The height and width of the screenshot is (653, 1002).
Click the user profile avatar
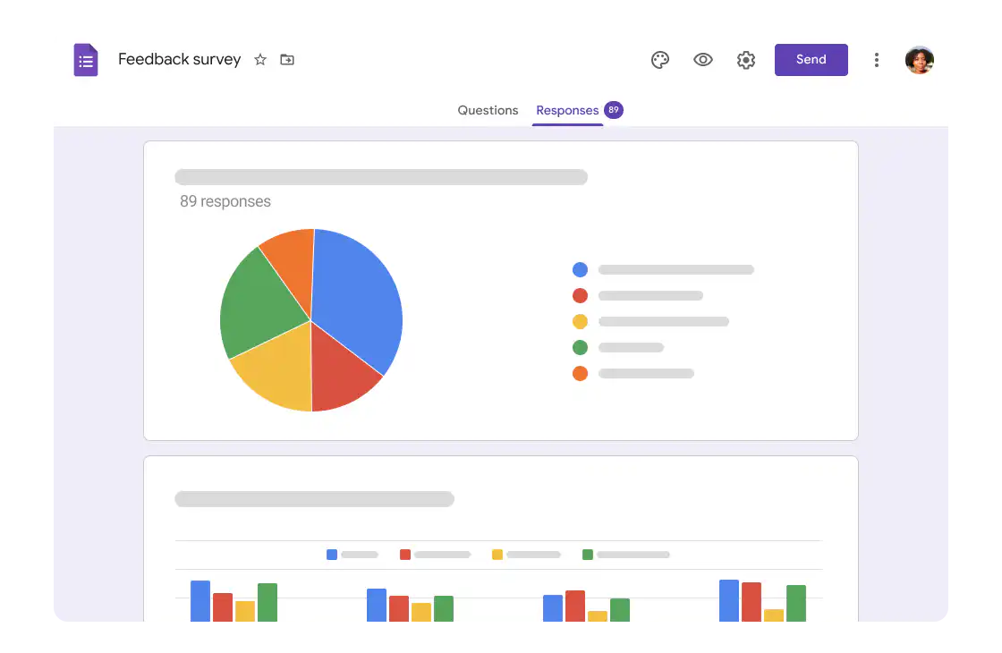[920, 59]
